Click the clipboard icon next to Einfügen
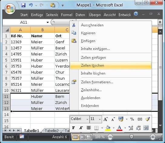This screenshot has width=165, height=143. point(74,41)
